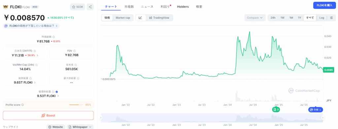The height and width of the screenshot is (129, 338).
Task: Click the verified badge next to 循環供給量
Action: pos(57,92)
